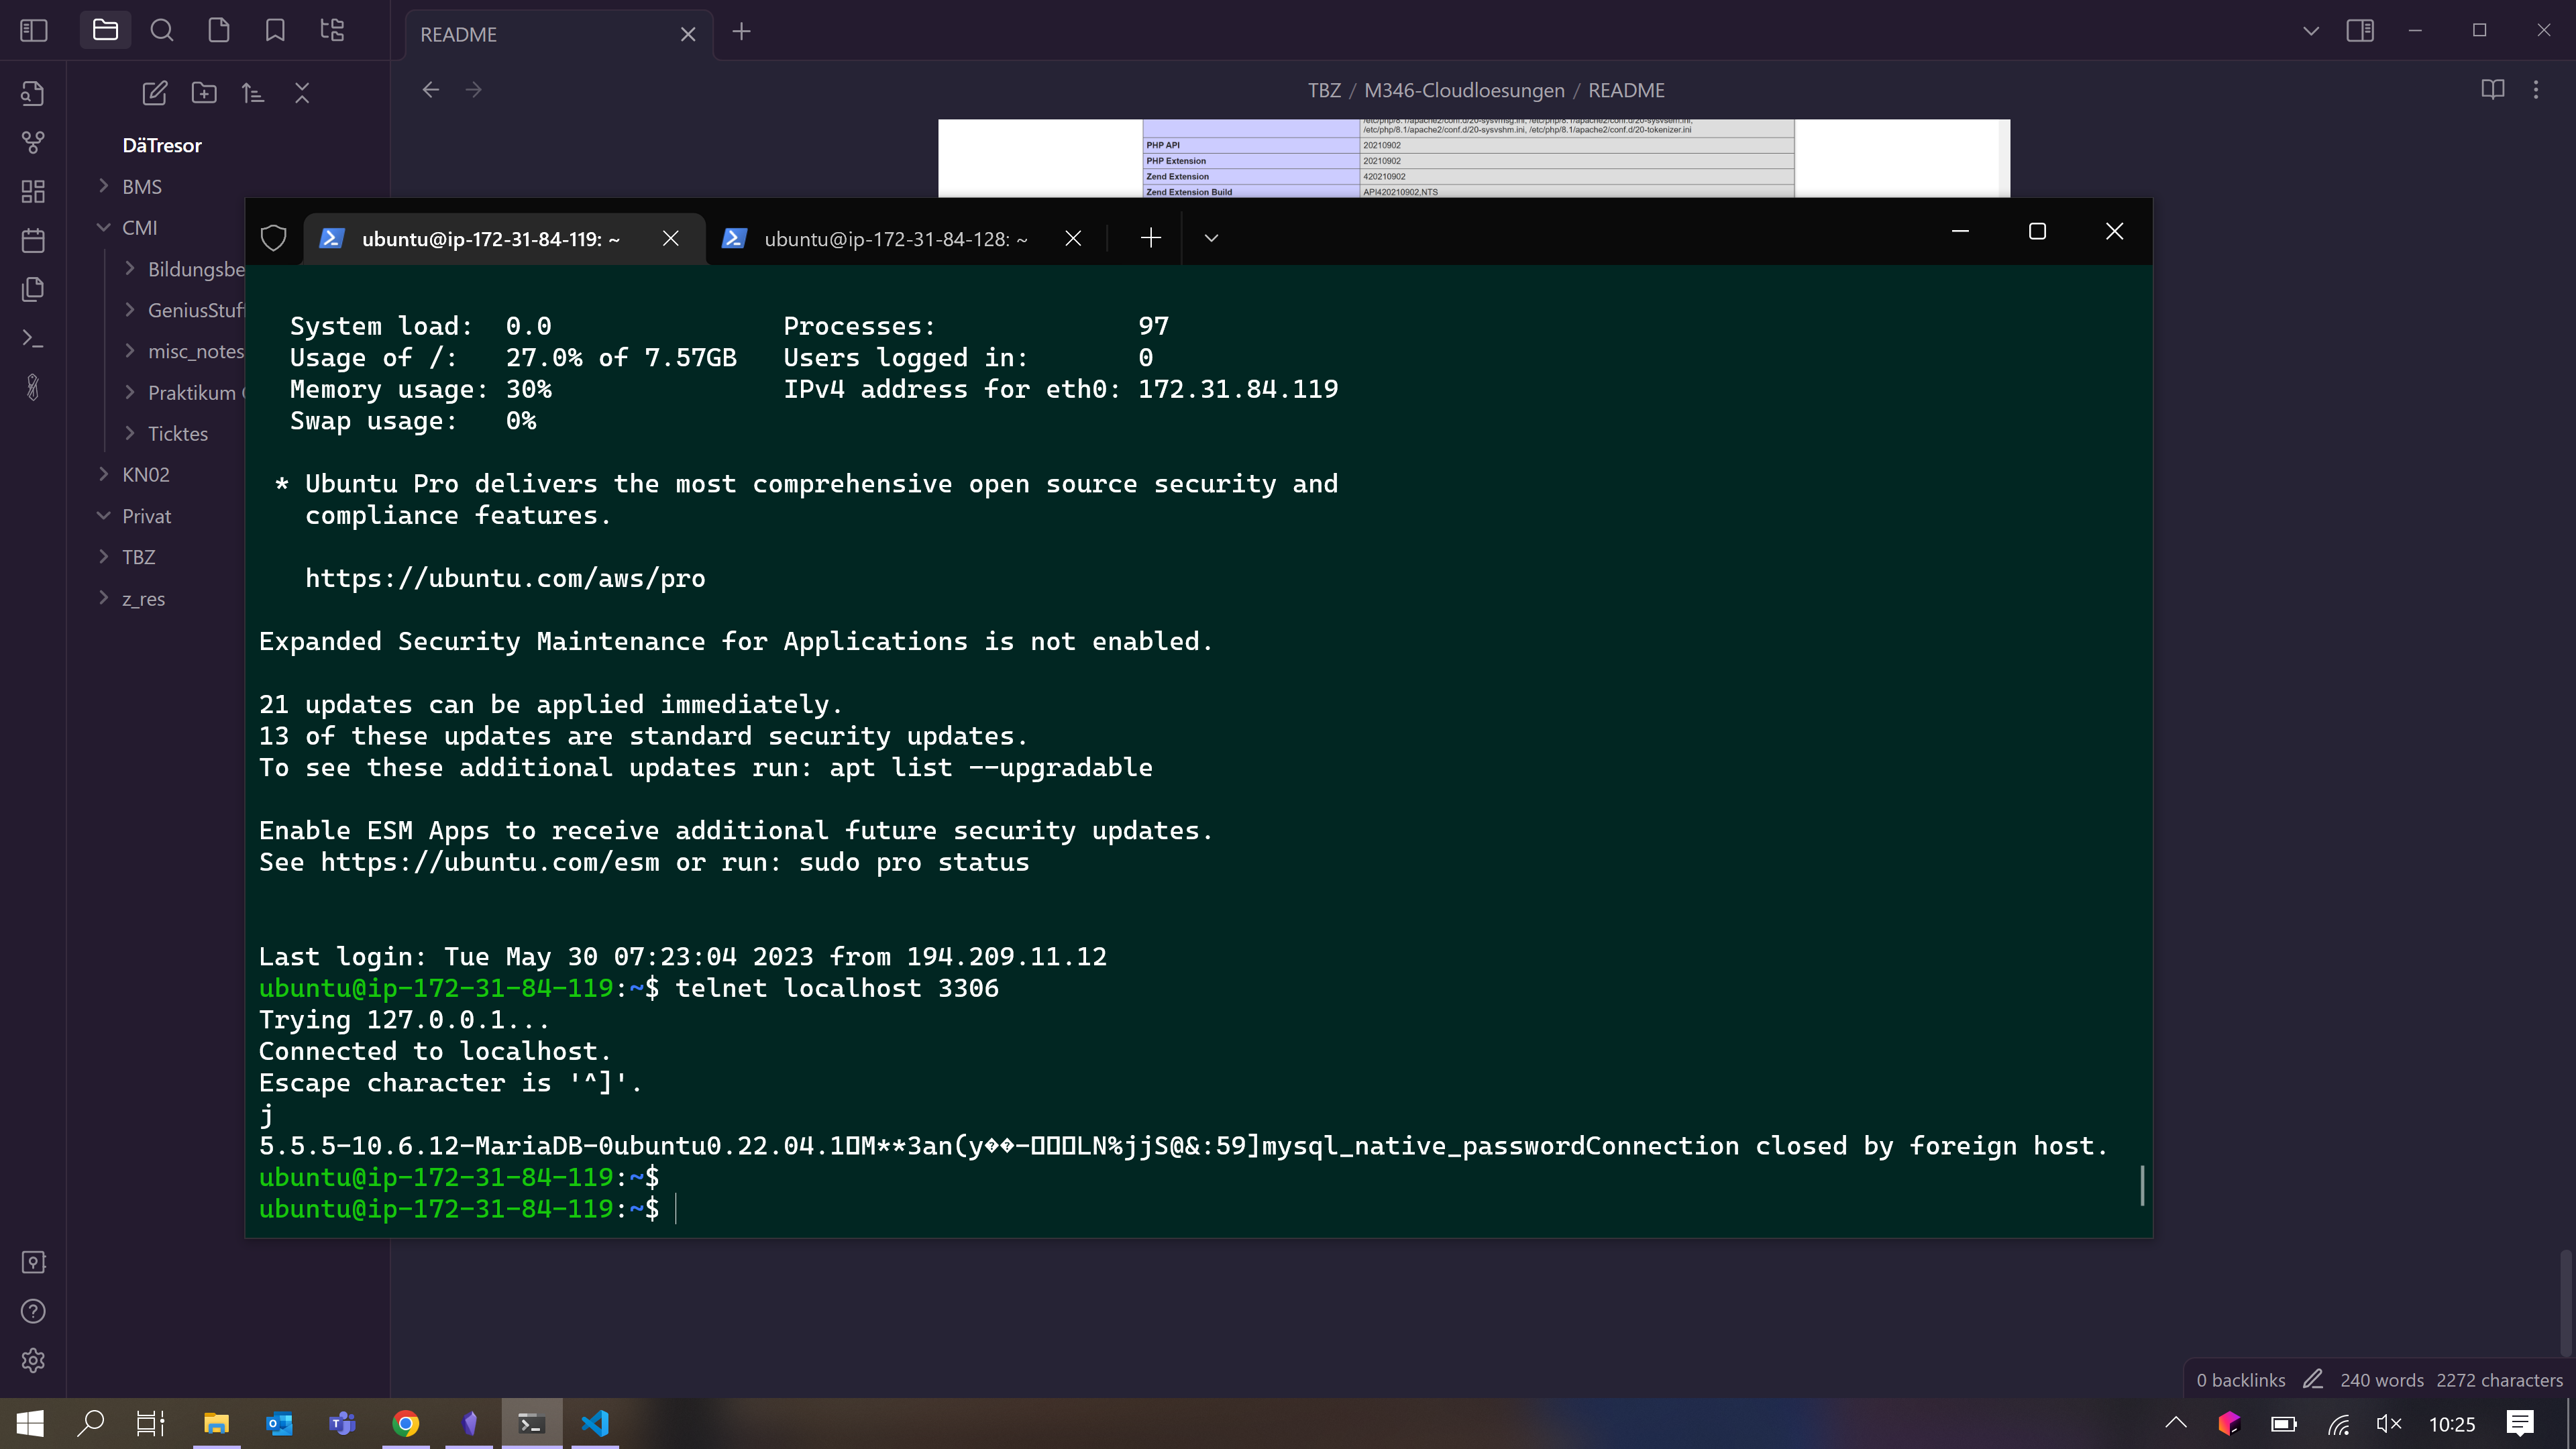Change sort order in file explorer
The height and width of the screenshot is (1449, 2576).
253,93
